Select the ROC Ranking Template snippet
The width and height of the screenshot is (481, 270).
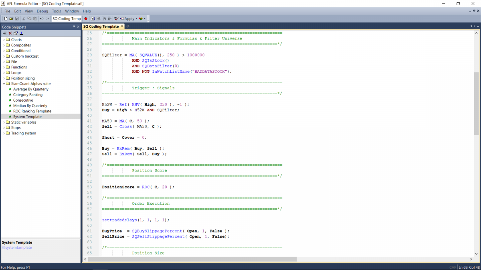point(32,111)
